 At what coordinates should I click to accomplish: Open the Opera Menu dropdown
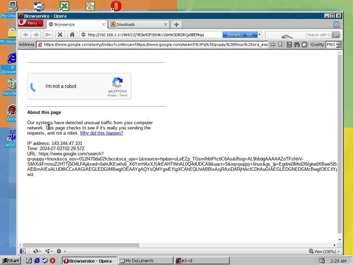tap(31, 23)
